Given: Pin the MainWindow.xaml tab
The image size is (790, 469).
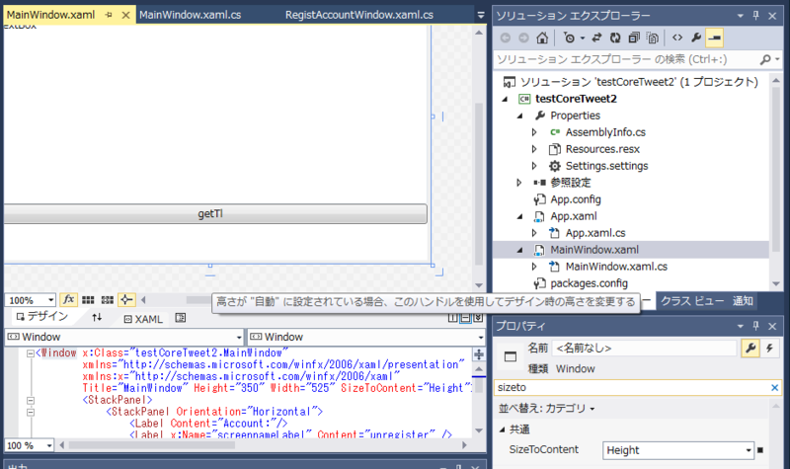Looking at the screenshot, I should (109, 15).
